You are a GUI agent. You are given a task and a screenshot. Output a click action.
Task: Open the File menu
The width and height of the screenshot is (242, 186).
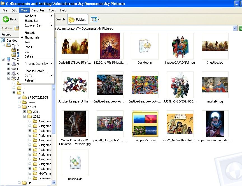click(5, 10)
